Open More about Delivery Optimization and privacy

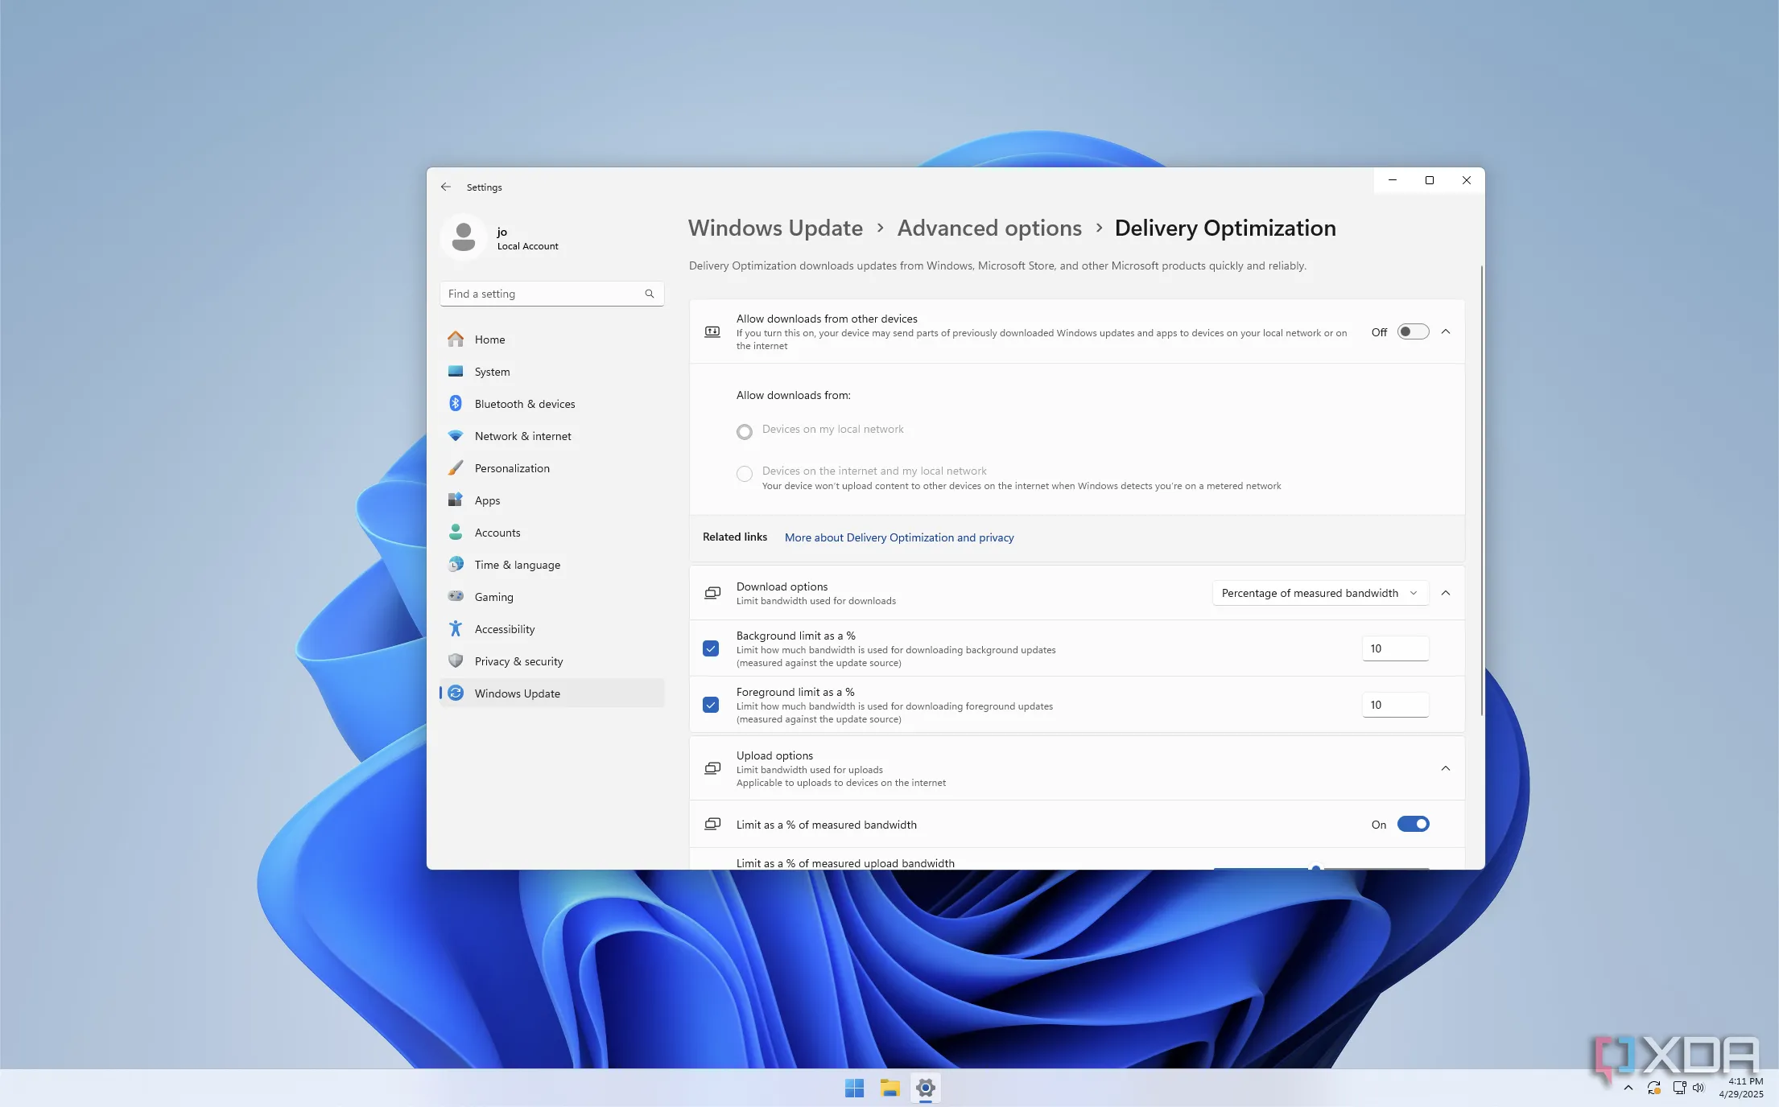pyautogui.click(x=898, y=537)
